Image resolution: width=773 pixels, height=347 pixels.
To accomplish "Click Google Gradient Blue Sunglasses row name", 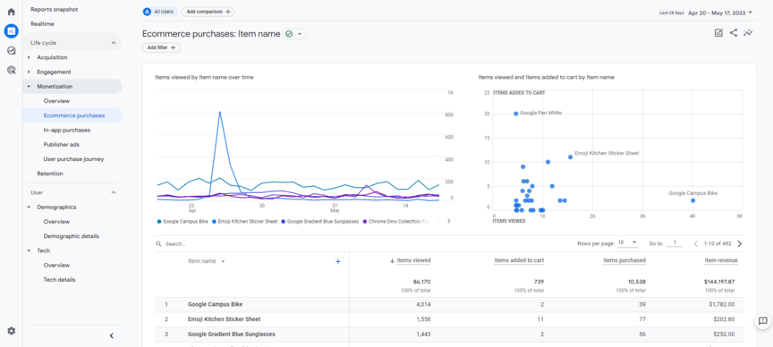I will point(231,334).
